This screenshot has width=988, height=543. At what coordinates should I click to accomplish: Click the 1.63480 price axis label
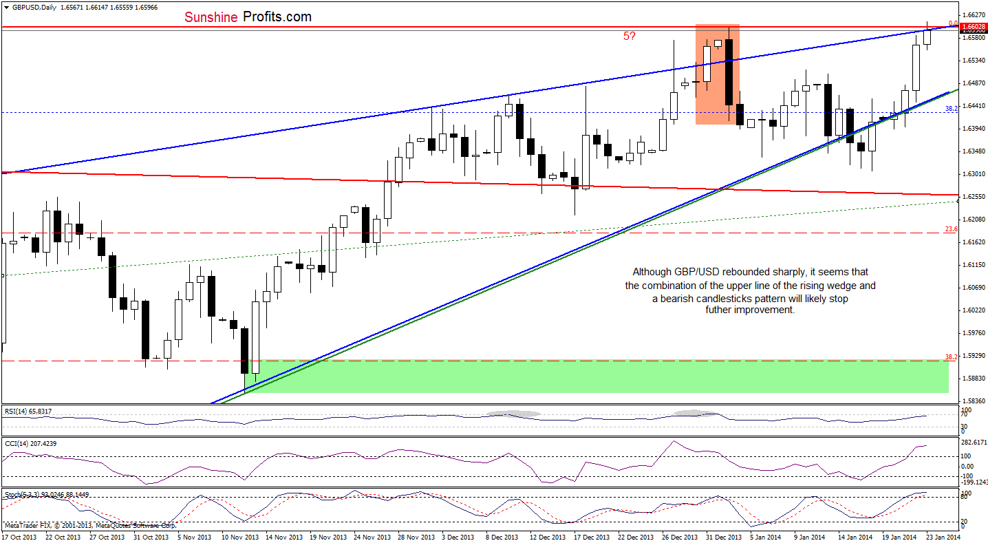point(974,151)
